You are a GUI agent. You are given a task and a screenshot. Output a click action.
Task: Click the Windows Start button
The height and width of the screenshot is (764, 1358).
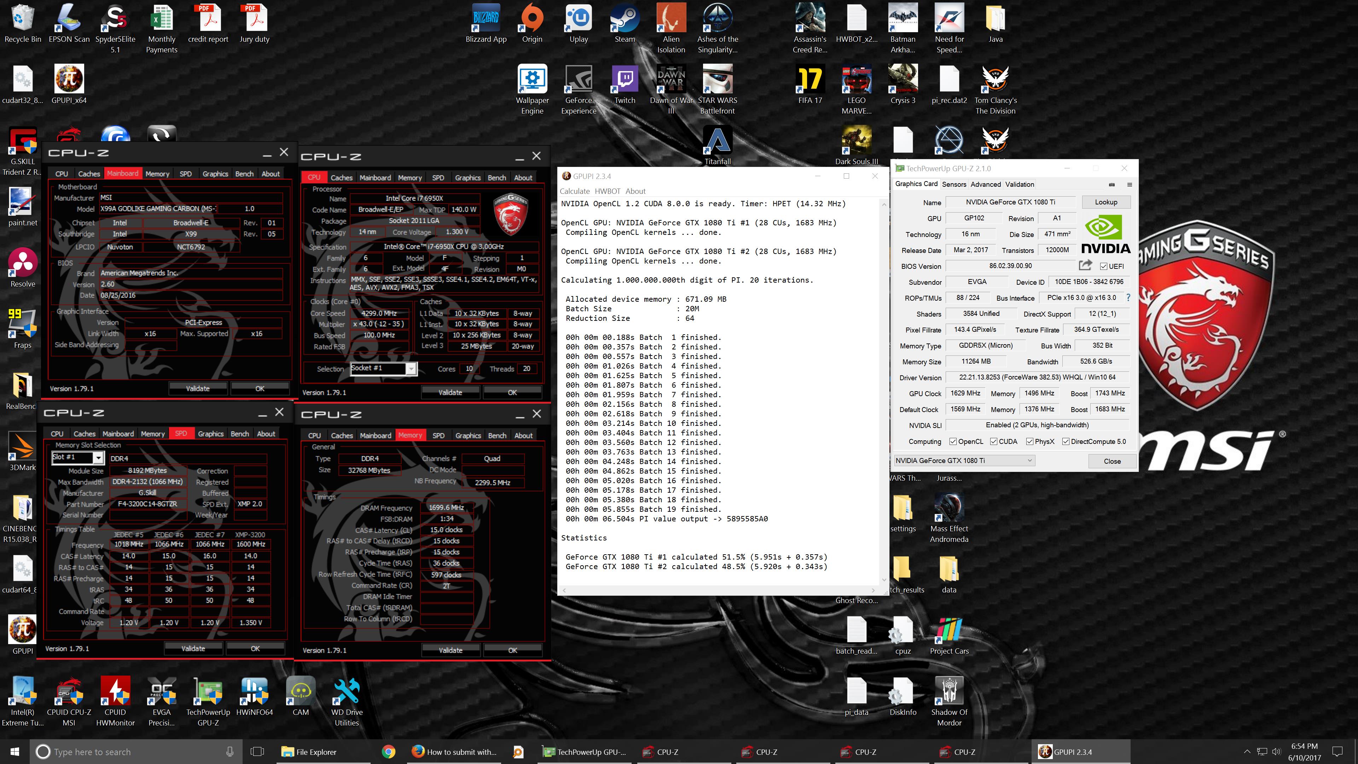click(15, 752)
